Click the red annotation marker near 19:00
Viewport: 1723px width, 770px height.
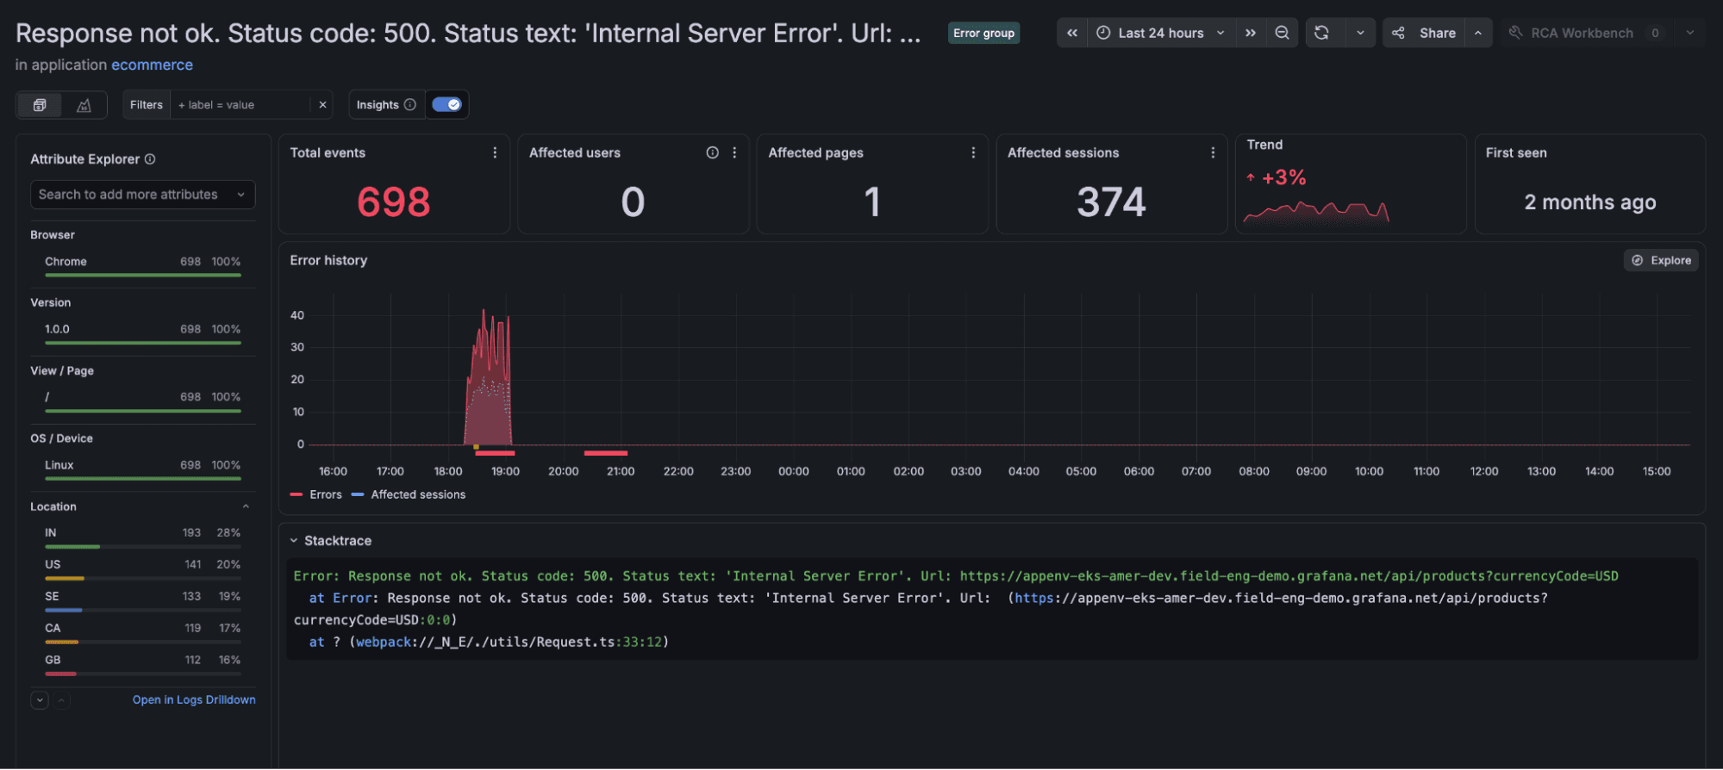495,452
